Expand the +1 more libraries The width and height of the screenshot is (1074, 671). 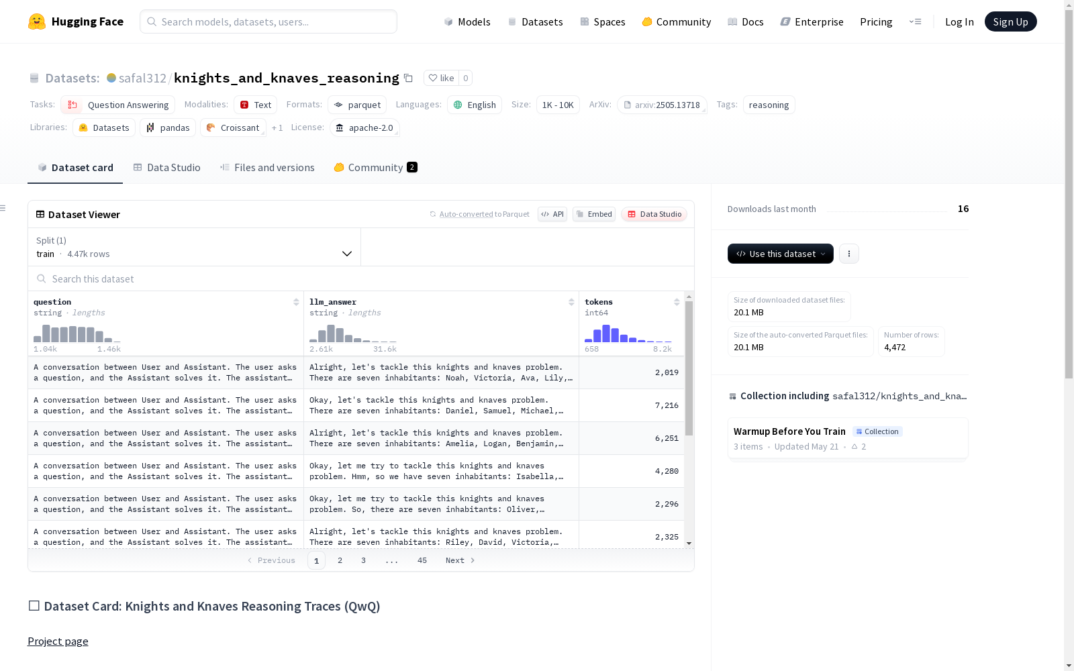[x=277, y=127]
